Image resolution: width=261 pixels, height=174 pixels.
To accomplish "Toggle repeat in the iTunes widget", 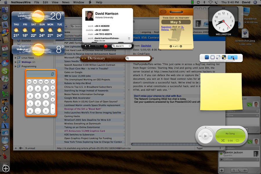I will [237, 141].
